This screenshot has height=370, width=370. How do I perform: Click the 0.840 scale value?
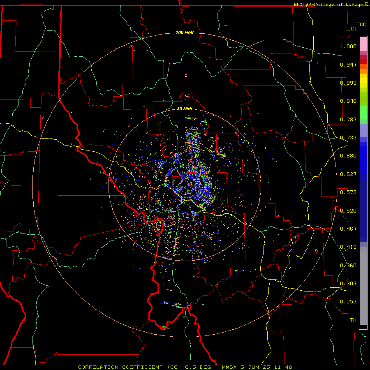(x=348, y=101)
